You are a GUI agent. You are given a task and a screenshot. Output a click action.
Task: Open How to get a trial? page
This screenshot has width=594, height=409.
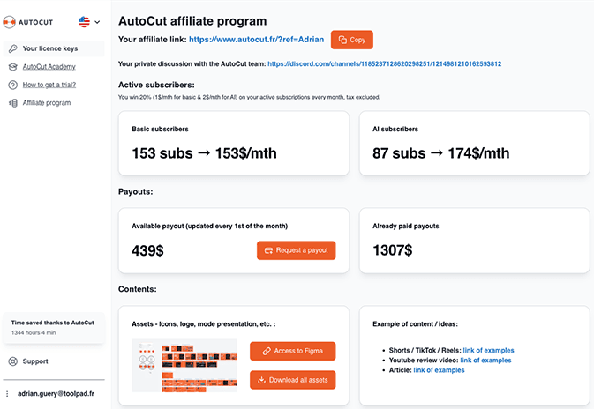(x=49, y=85)
